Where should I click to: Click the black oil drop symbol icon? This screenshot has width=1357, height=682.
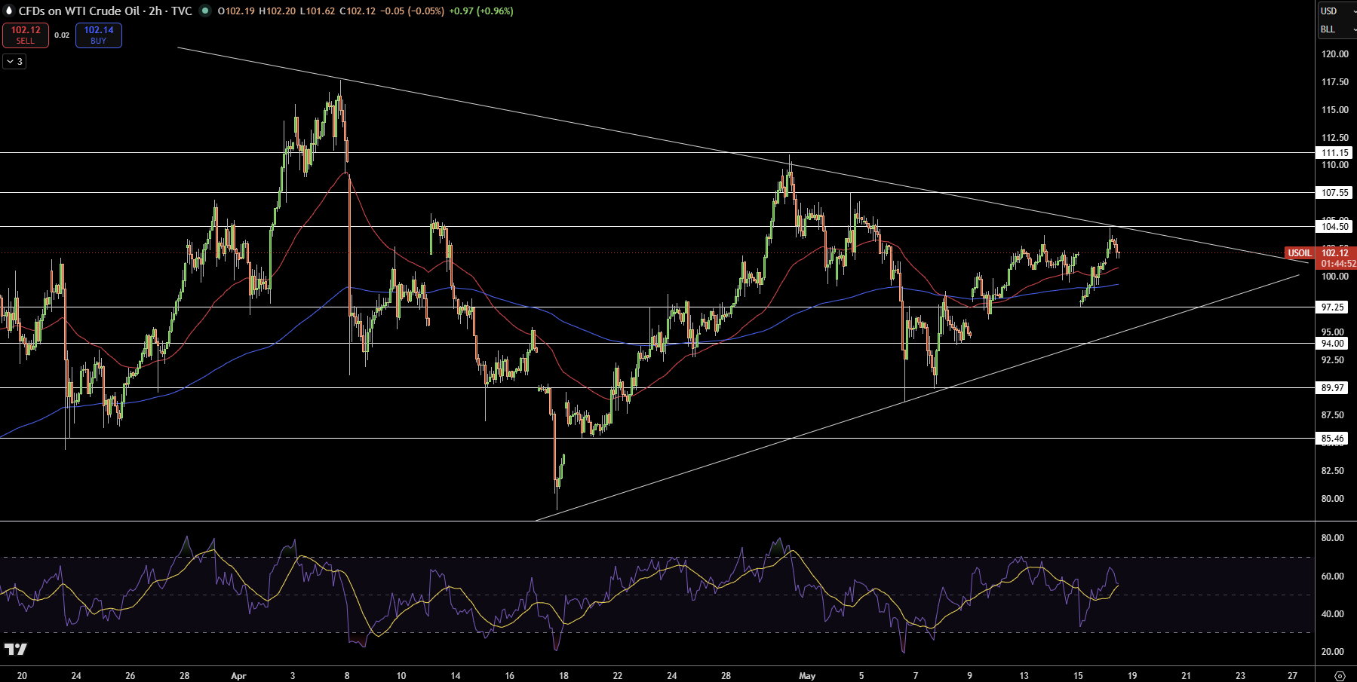point(9,11)
